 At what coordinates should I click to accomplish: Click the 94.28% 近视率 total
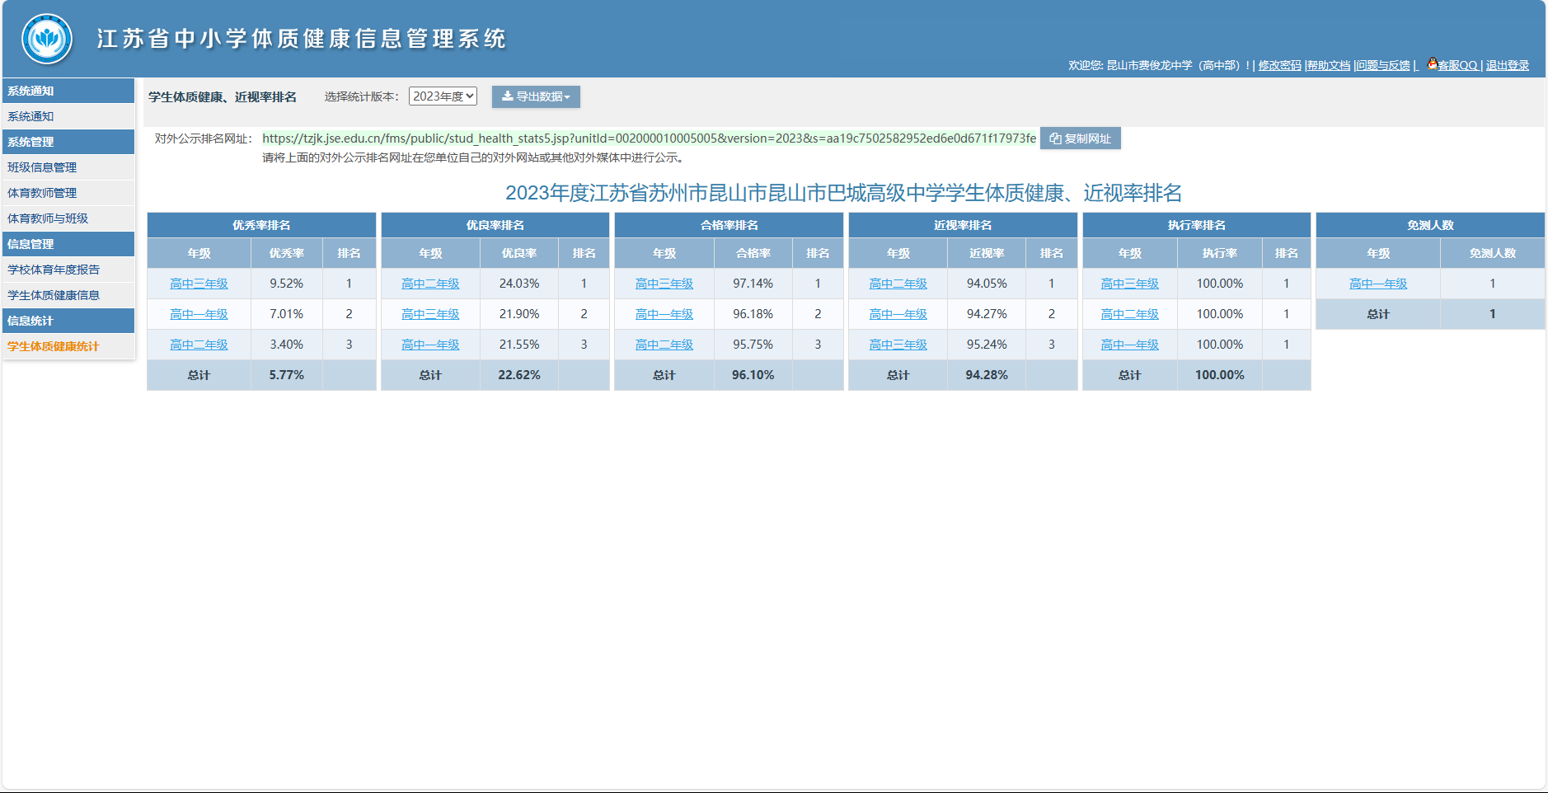coord(987,375)
